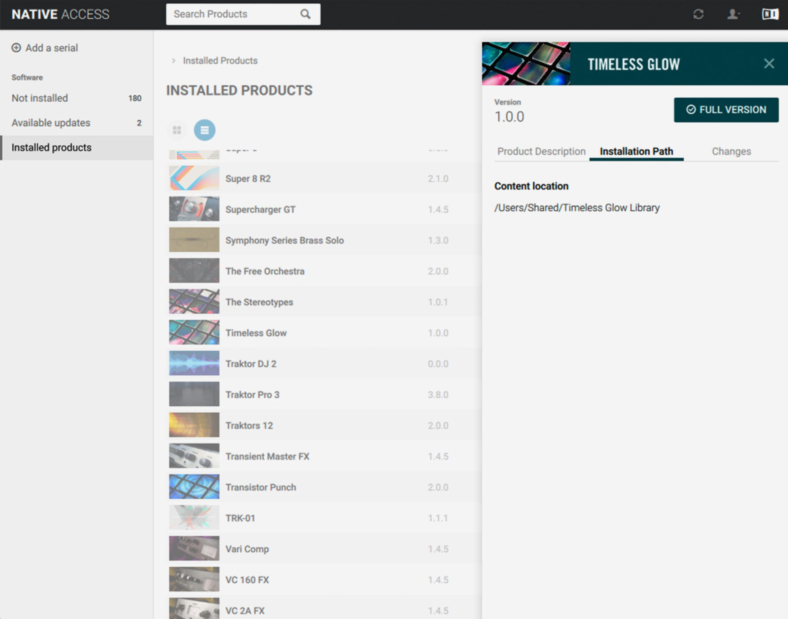
Task: Select Traktor Pro 3 thumbnail
Action: [x=194, y=394]
